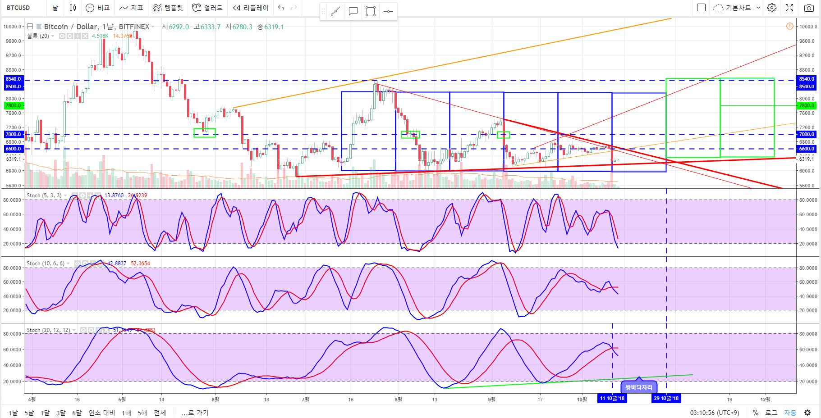This screenshot has height=418, width=821.
Task: Take a chart snapshot with camera icon
Action: point(809,8)
